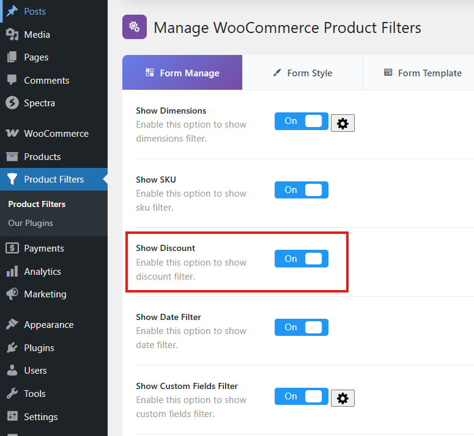This screenshot has height=436, width=474.
Task: Click the Plugins plug icon
Action: [12, 347]
